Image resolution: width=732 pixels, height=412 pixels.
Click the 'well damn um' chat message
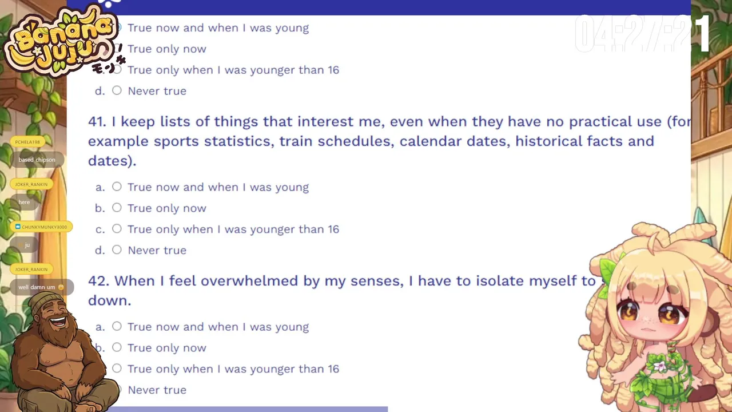pyautogui.click(x=37, y=287)
